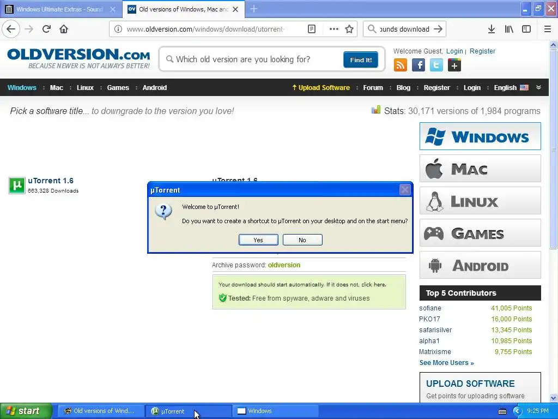Image resolution: width=558 pixels, height=419 pixels.
Task: Click contributor safarisilver
Action: 435,330
